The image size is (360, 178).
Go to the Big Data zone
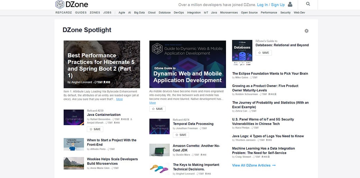click(x=139, y=12)
